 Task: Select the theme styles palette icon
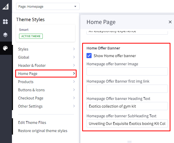[x=5, y=48]
